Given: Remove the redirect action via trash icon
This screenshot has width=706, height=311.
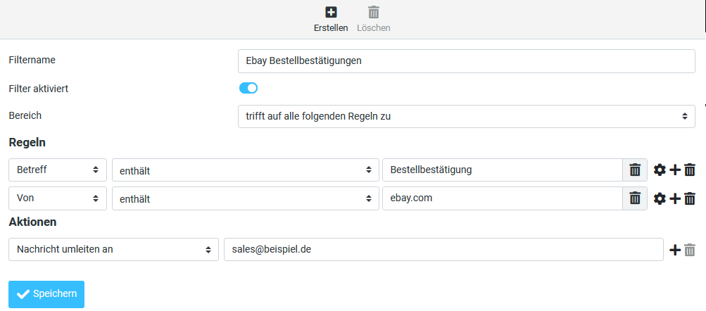Looking at the screenshot, I should (x=690, y=250).
